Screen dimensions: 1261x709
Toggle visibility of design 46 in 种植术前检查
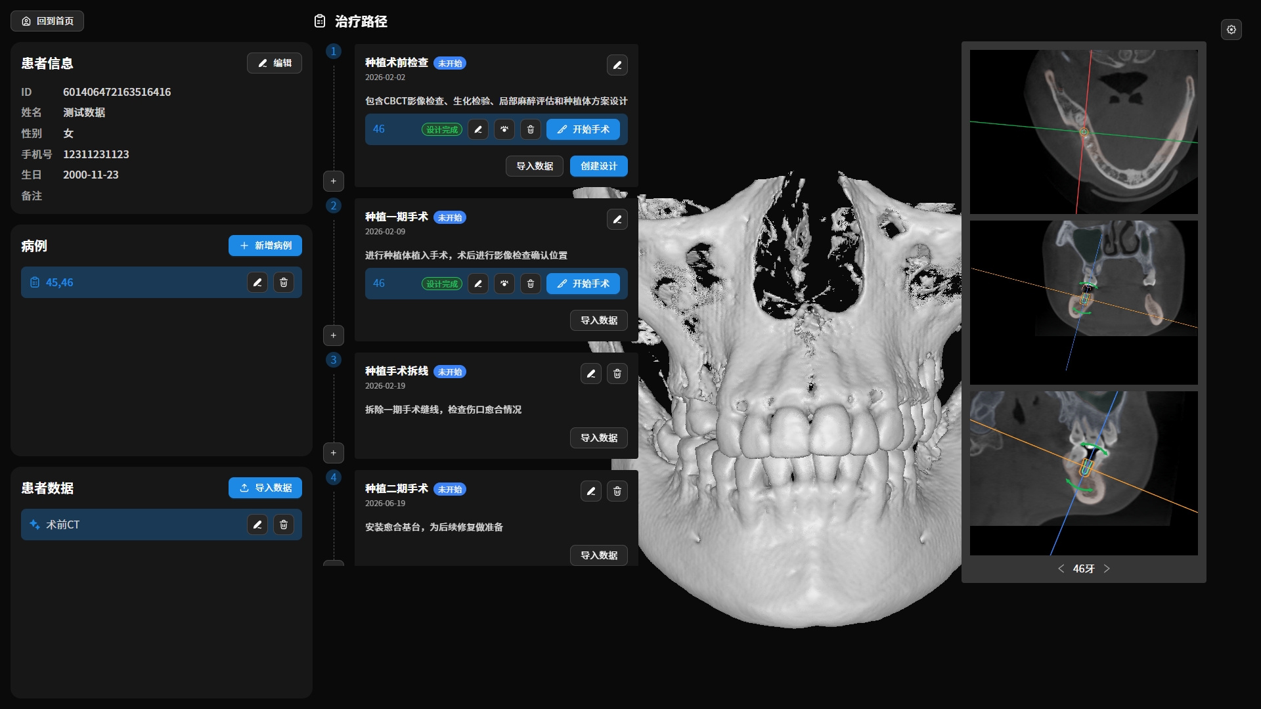coord(504,129)
